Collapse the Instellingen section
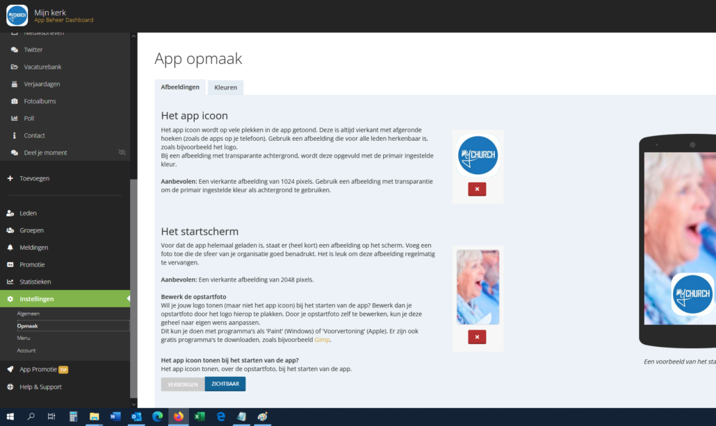Screen dimensions: 716x426 pyautogui.click(x=65, y=299)
